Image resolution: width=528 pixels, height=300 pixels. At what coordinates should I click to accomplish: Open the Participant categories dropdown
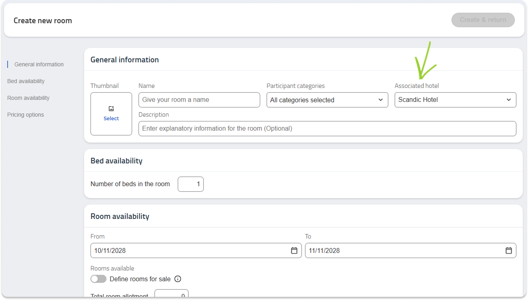(327, 100)
